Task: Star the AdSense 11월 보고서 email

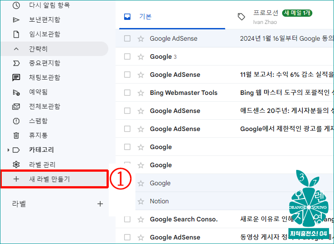Action: 140,75
